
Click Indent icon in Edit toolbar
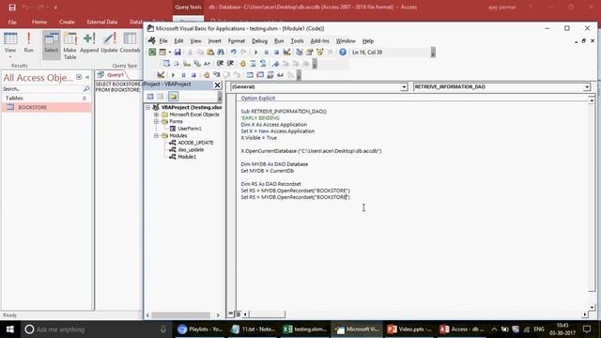coord(220,64)
